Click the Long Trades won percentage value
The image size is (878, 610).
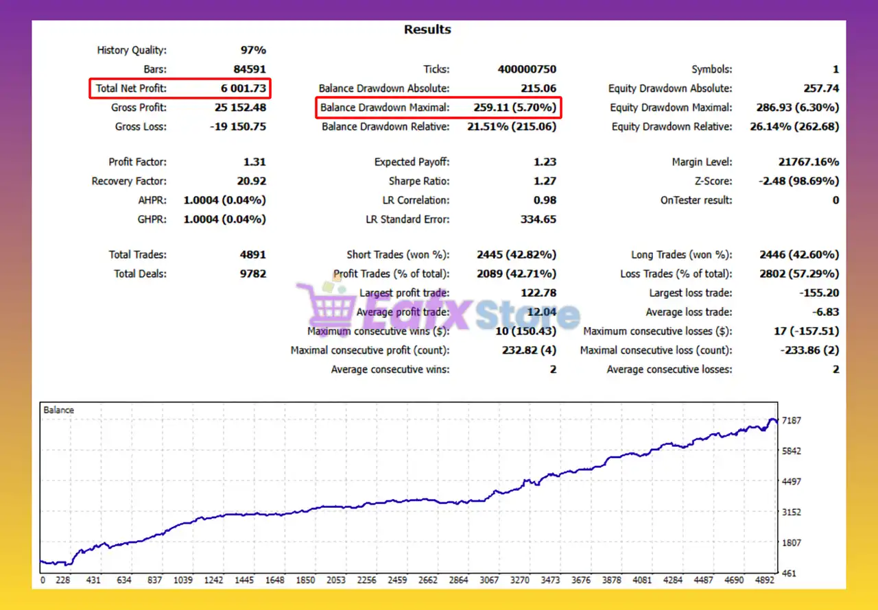(799, 254)
